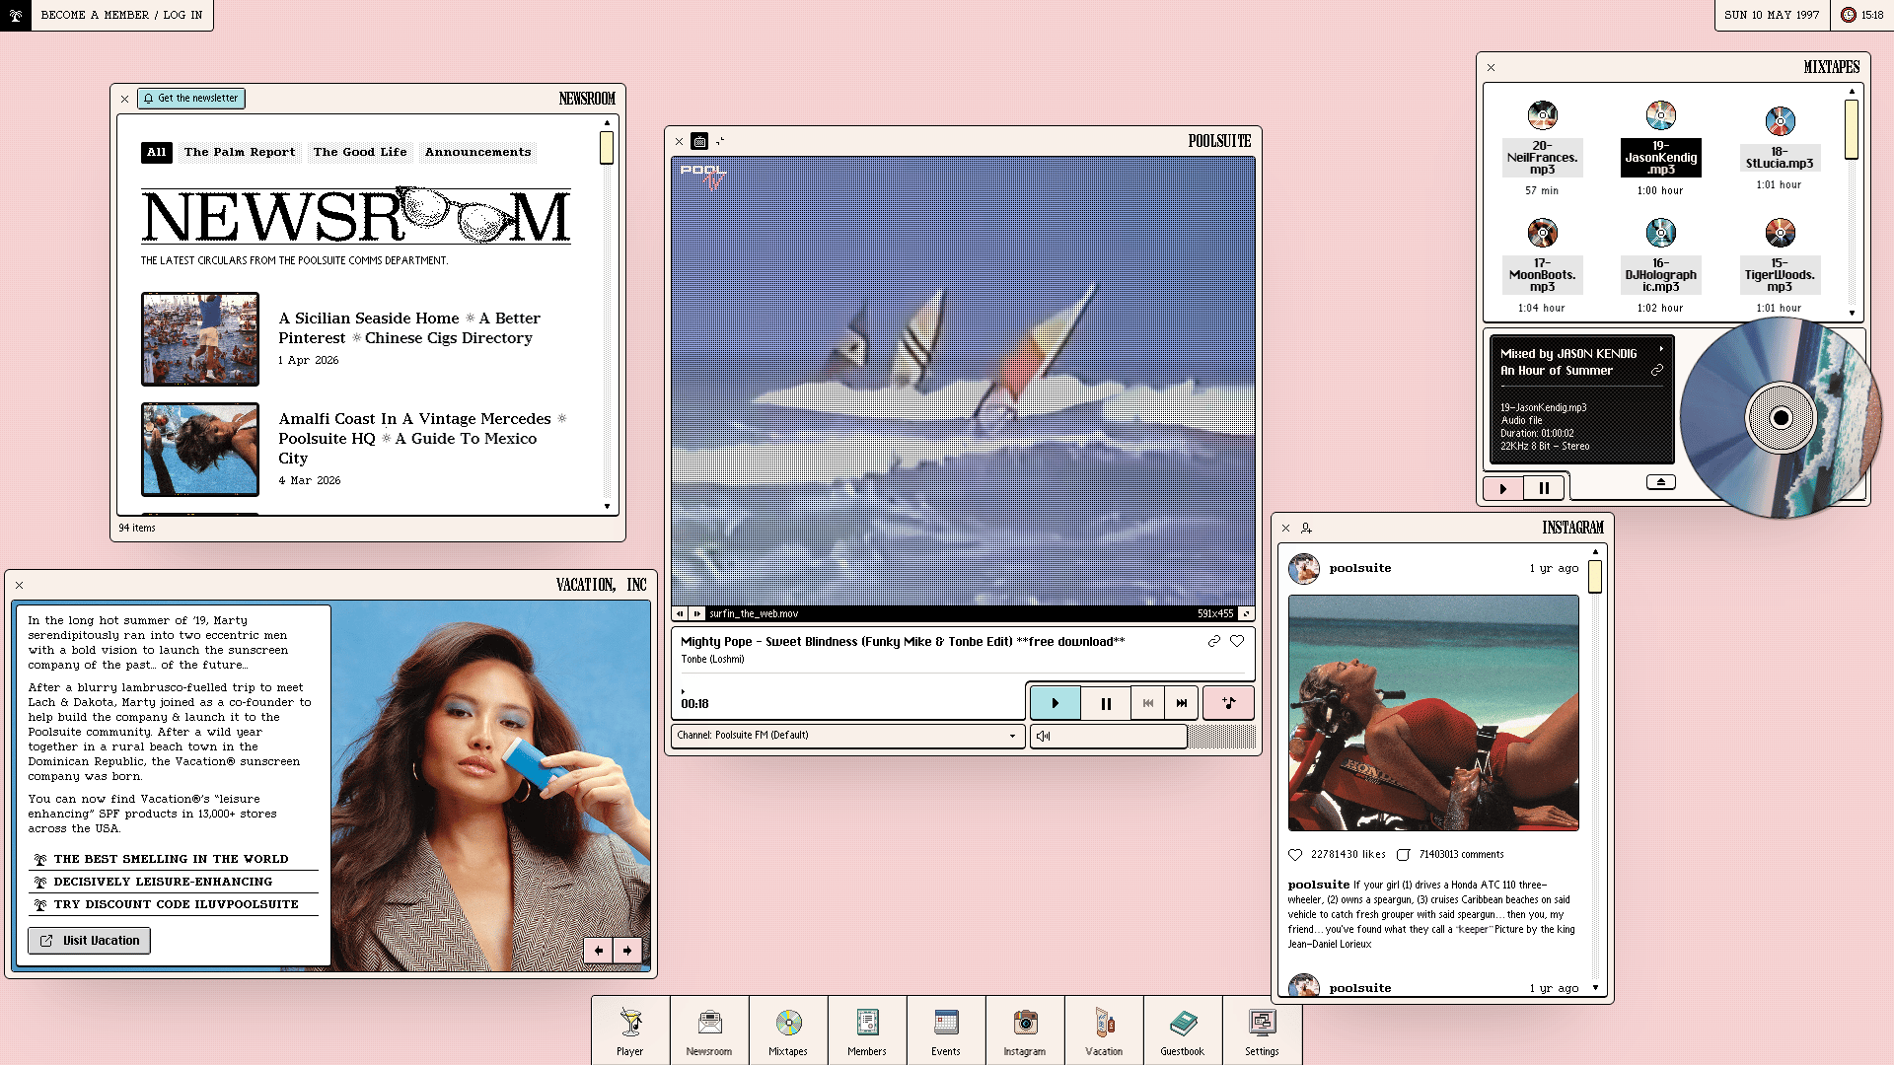Viewport: 1894px width, 1065px height.
Task: Copy the mixtape link icon
Action: 1657,371
